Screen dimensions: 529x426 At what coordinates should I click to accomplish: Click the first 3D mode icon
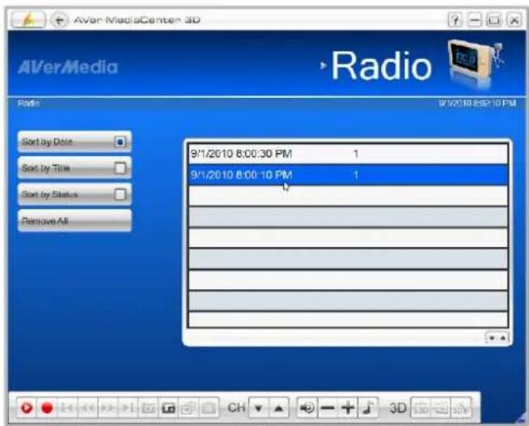click(421, 409)
